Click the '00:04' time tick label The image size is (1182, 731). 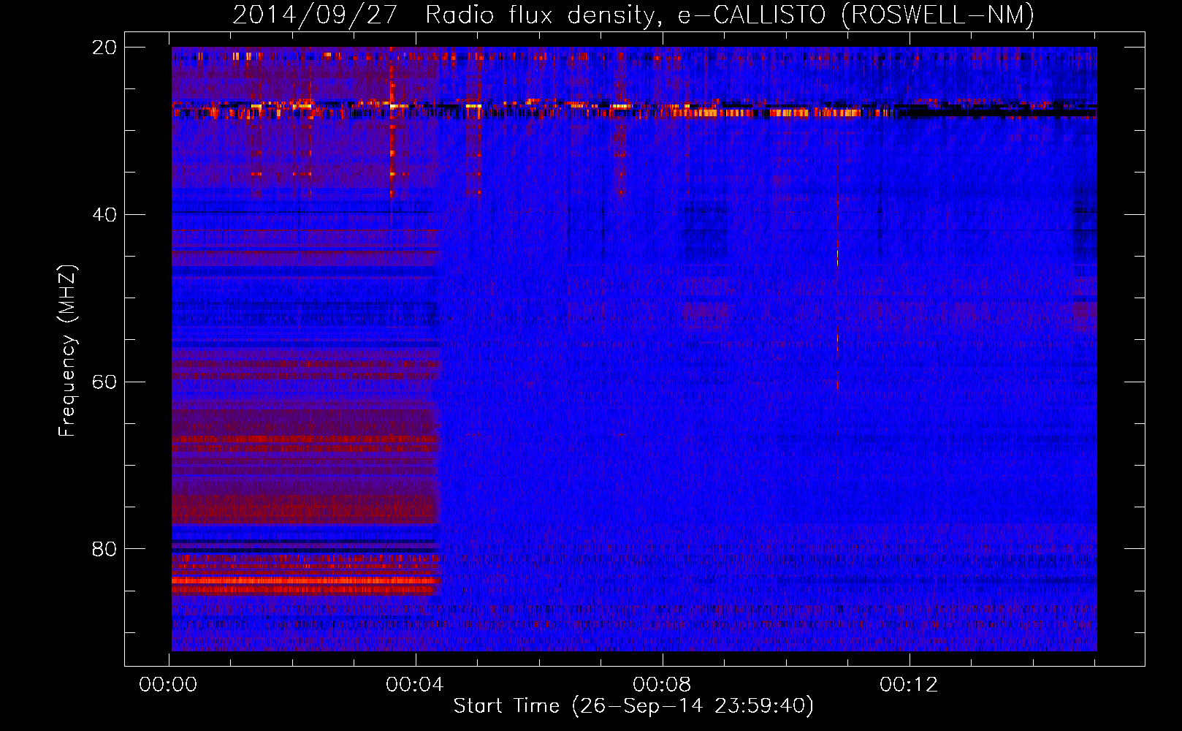pos(415,684)
